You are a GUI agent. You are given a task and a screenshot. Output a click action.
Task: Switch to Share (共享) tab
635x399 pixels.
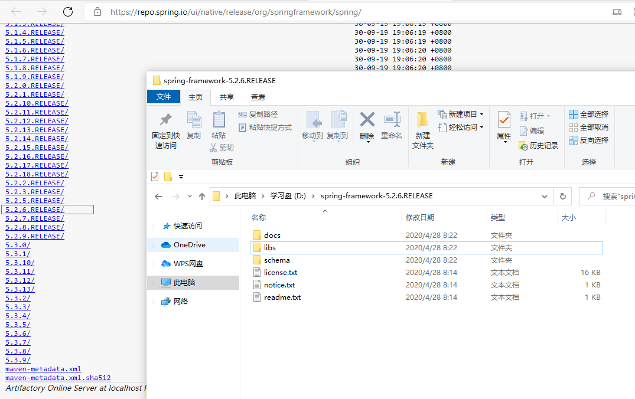click(227, 97)
